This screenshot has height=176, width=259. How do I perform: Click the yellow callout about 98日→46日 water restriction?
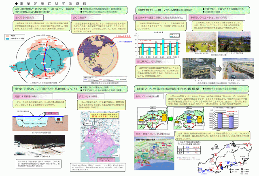(104, 115)
